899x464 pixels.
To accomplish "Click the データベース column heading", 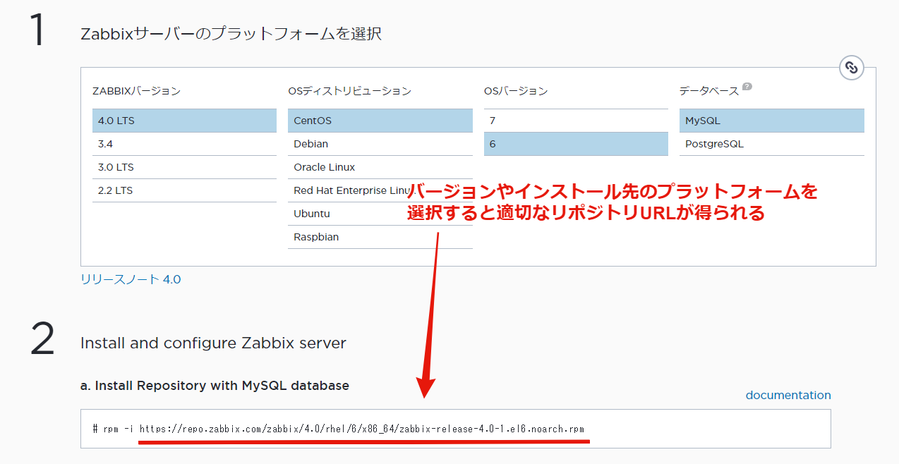I will pos(709,91).
